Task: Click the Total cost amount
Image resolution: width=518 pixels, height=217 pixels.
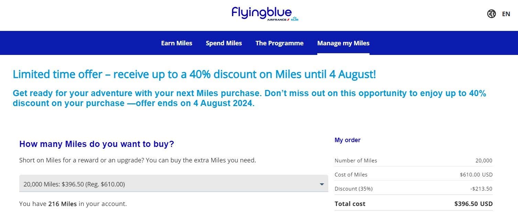Action: pyautogui.click(x=473, y=204)
